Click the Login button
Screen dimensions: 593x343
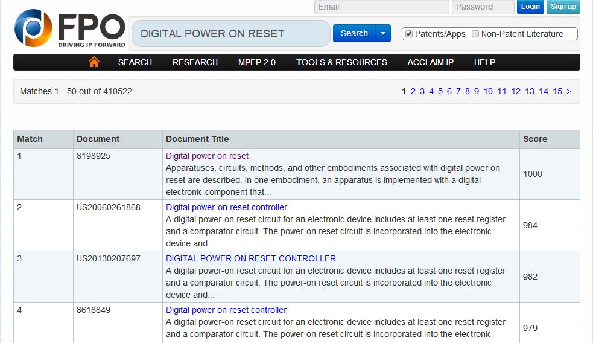tap(530, 7)
